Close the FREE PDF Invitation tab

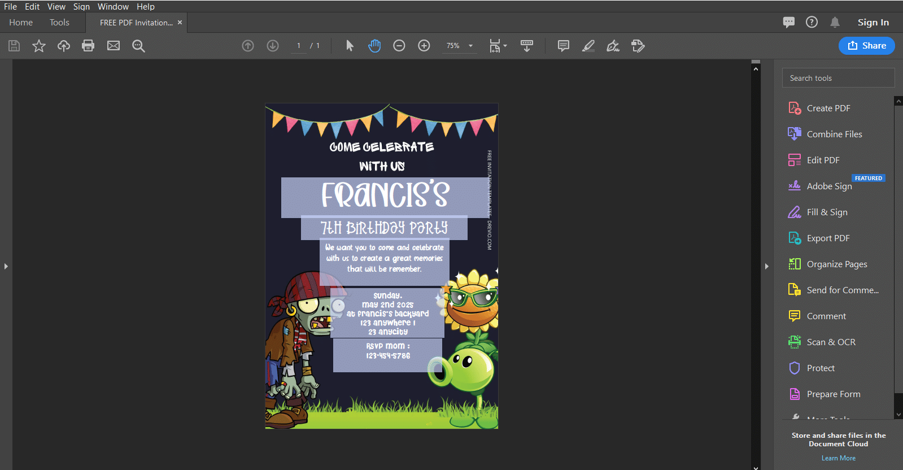click(180, 23)
